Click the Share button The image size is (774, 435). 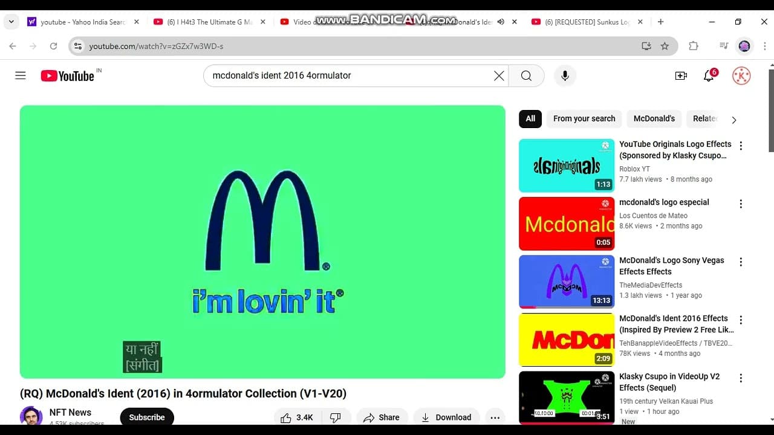pyautogui.click(x=382, y=417)
